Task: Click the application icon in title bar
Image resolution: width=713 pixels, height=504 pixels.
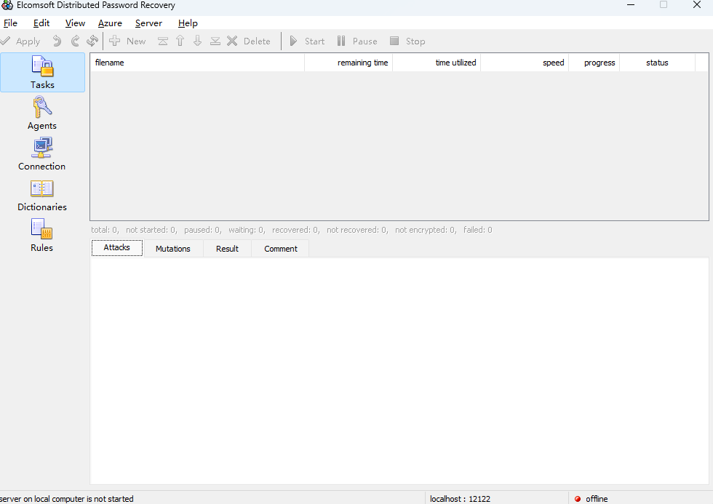Action: pyautogui.click(x=7, y=5)
